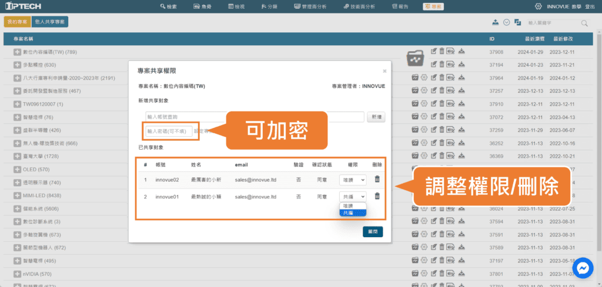Click edit icon for project ID 37964
602x287 pixels.
(433, 77)
